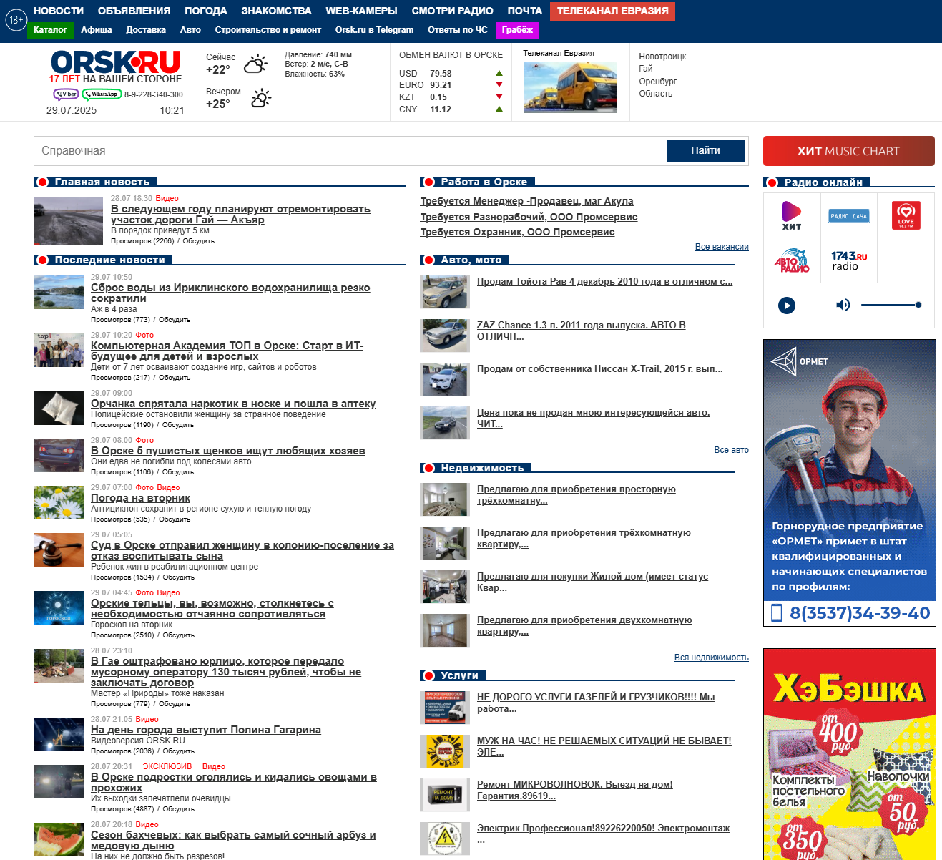Open the ПОЧТА menu item

point(525,11)
